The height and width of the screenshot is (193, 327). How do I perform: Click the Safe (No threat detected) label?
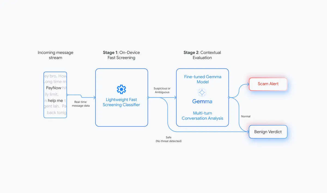coord(169,139)
